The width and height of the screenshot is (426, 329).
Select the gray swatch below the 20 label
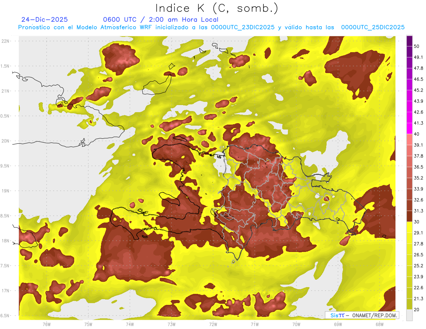409,315
